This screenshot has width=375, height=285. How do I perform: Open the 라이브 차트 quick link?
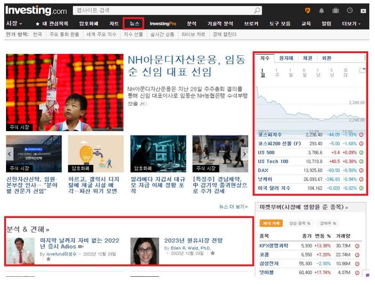point(193,34)
